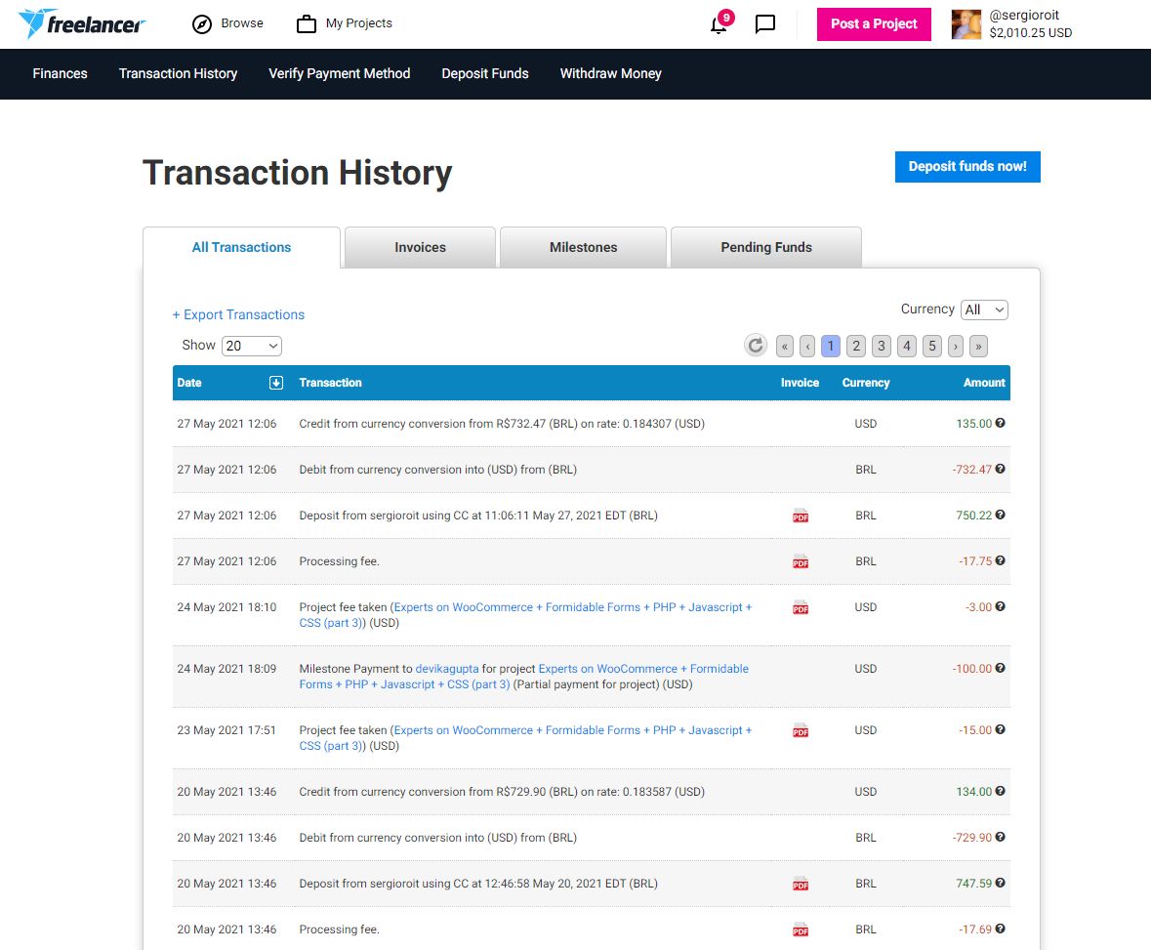Click the @sergioroit username
This screenshot has height=950, width=1151.
[x=1024, y=16]
